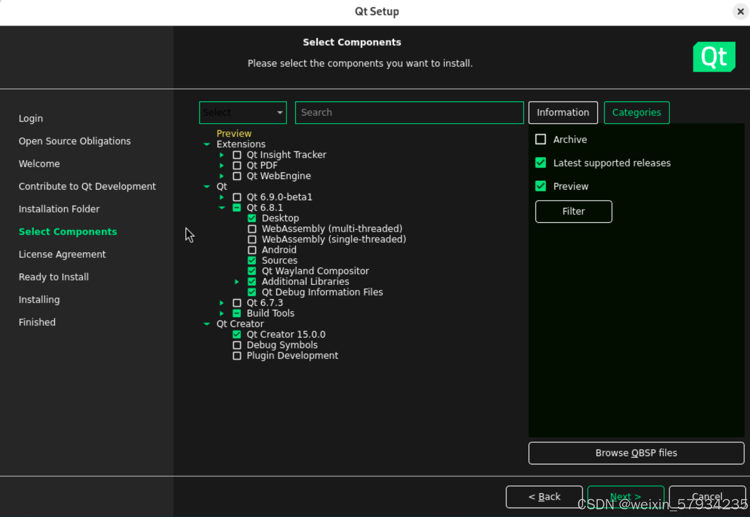Image resolution: width=750 pixels, height=517 pixels.
Task: Collapse the Qt 6.8.1 node
Action: (x=222, y=208)
